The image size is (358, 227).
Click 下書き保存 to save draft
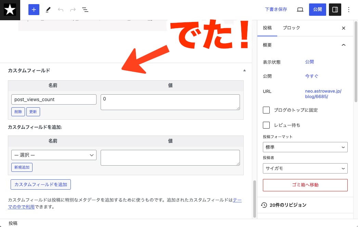[276, 9]
